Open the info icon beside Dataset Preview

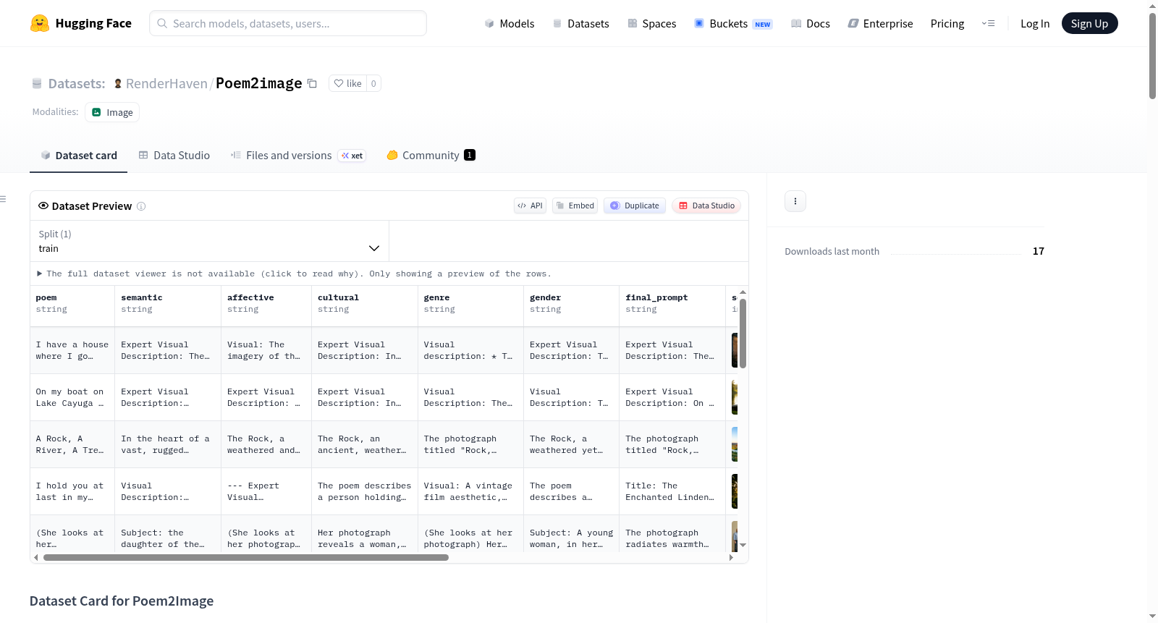[141, 206]
